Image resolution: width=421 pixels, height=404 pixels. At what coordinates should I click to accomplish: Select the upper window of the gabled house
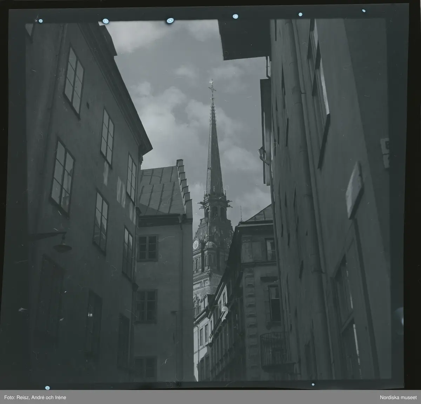pyautogui.click(x=147, y=247)
